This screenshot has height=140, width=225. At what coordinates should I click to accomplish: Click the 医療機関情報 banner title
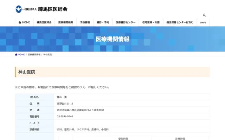click(x=112, y=39)
